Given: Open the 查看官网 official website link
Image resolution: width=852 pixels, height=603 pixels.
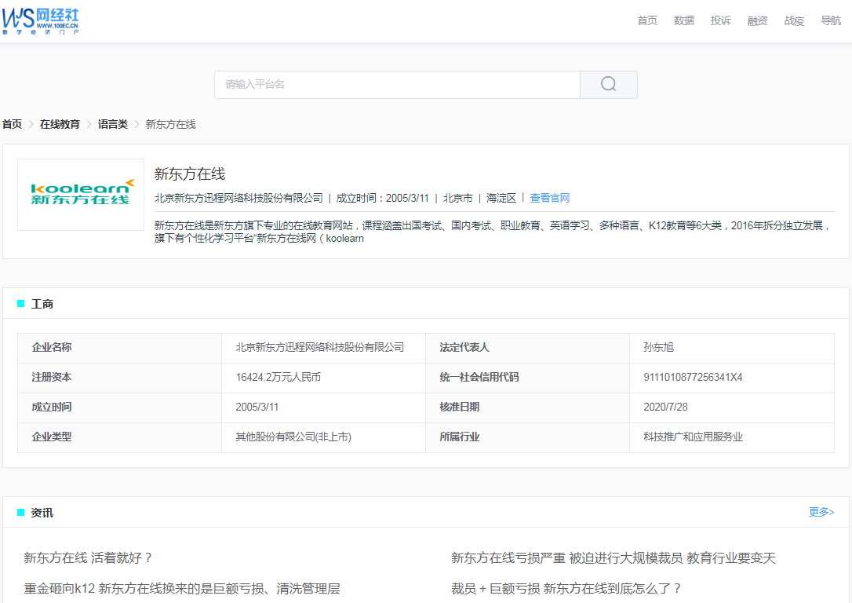Looking at the screenshot, I should point(550,198).
